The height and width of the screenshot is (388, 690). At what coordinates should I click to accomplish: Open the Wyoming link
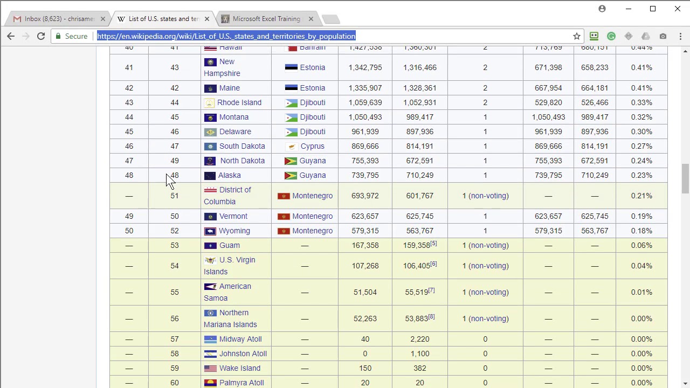[234, 231]
